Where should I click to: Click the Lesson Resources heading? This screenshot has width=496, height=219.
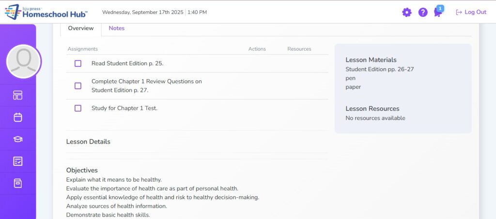pyautogui.click(x=372, y=109)
